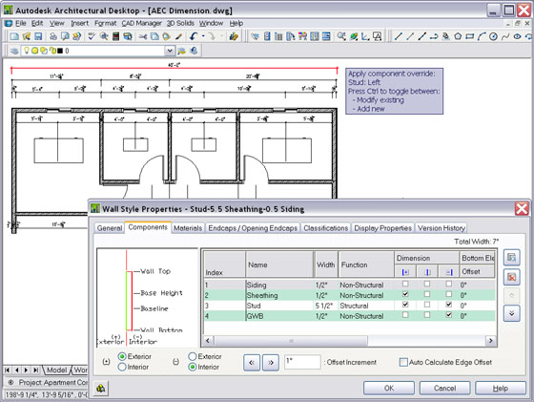Select the Exterior radio under the plus (+) group
Image resolution: width=534 pixels, height=402 pixels.
122,357
